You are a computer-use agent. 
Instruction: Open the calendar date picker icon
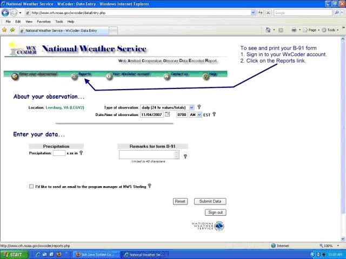tap(168, 114)
